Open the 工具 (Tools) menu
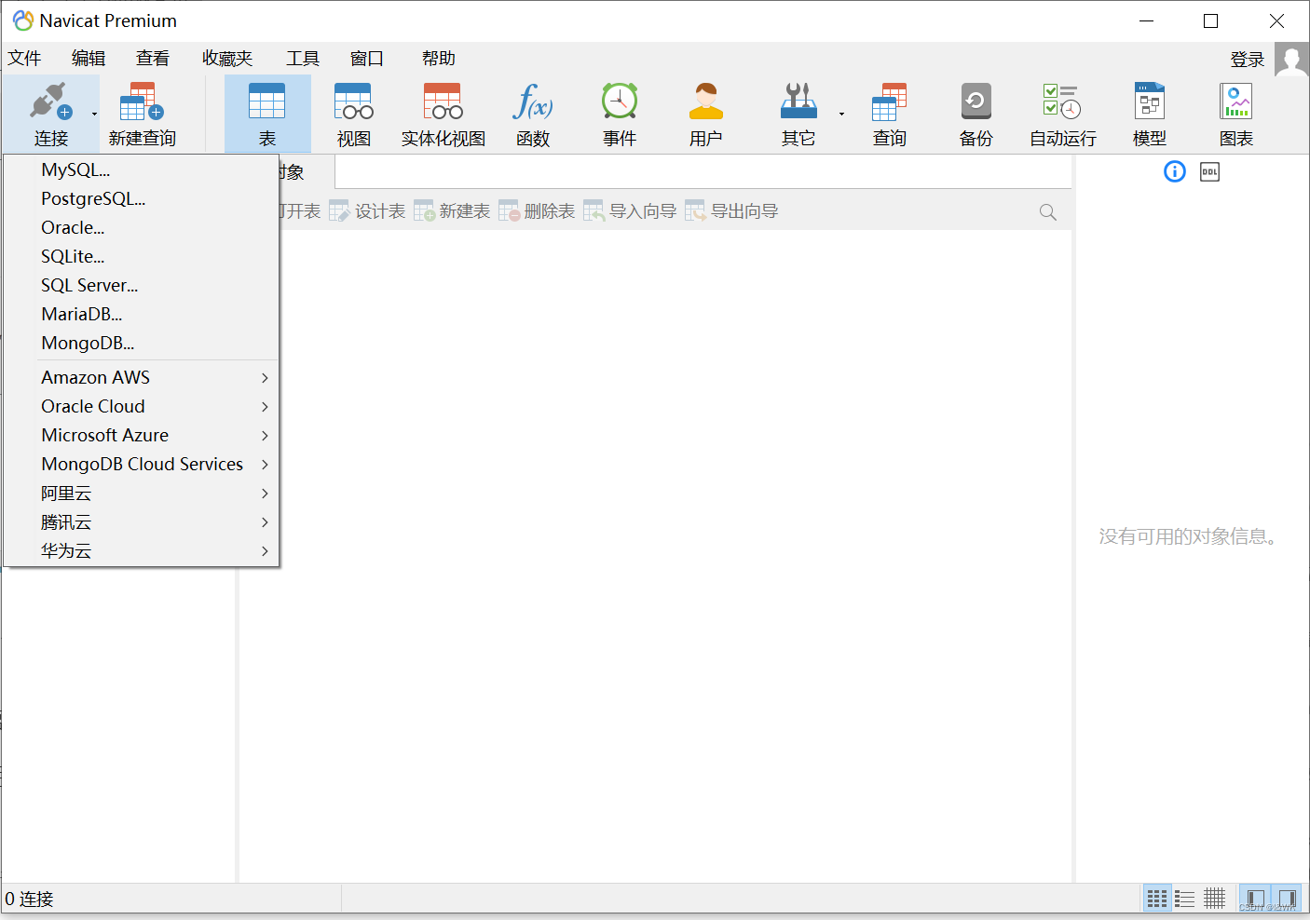Viewport: 1310px width, 920px height. pos(303,59)
